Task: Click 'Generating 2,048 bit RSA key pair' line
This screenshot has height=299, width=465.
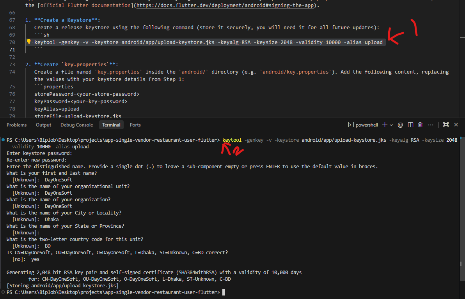Action: coord(154,273)
